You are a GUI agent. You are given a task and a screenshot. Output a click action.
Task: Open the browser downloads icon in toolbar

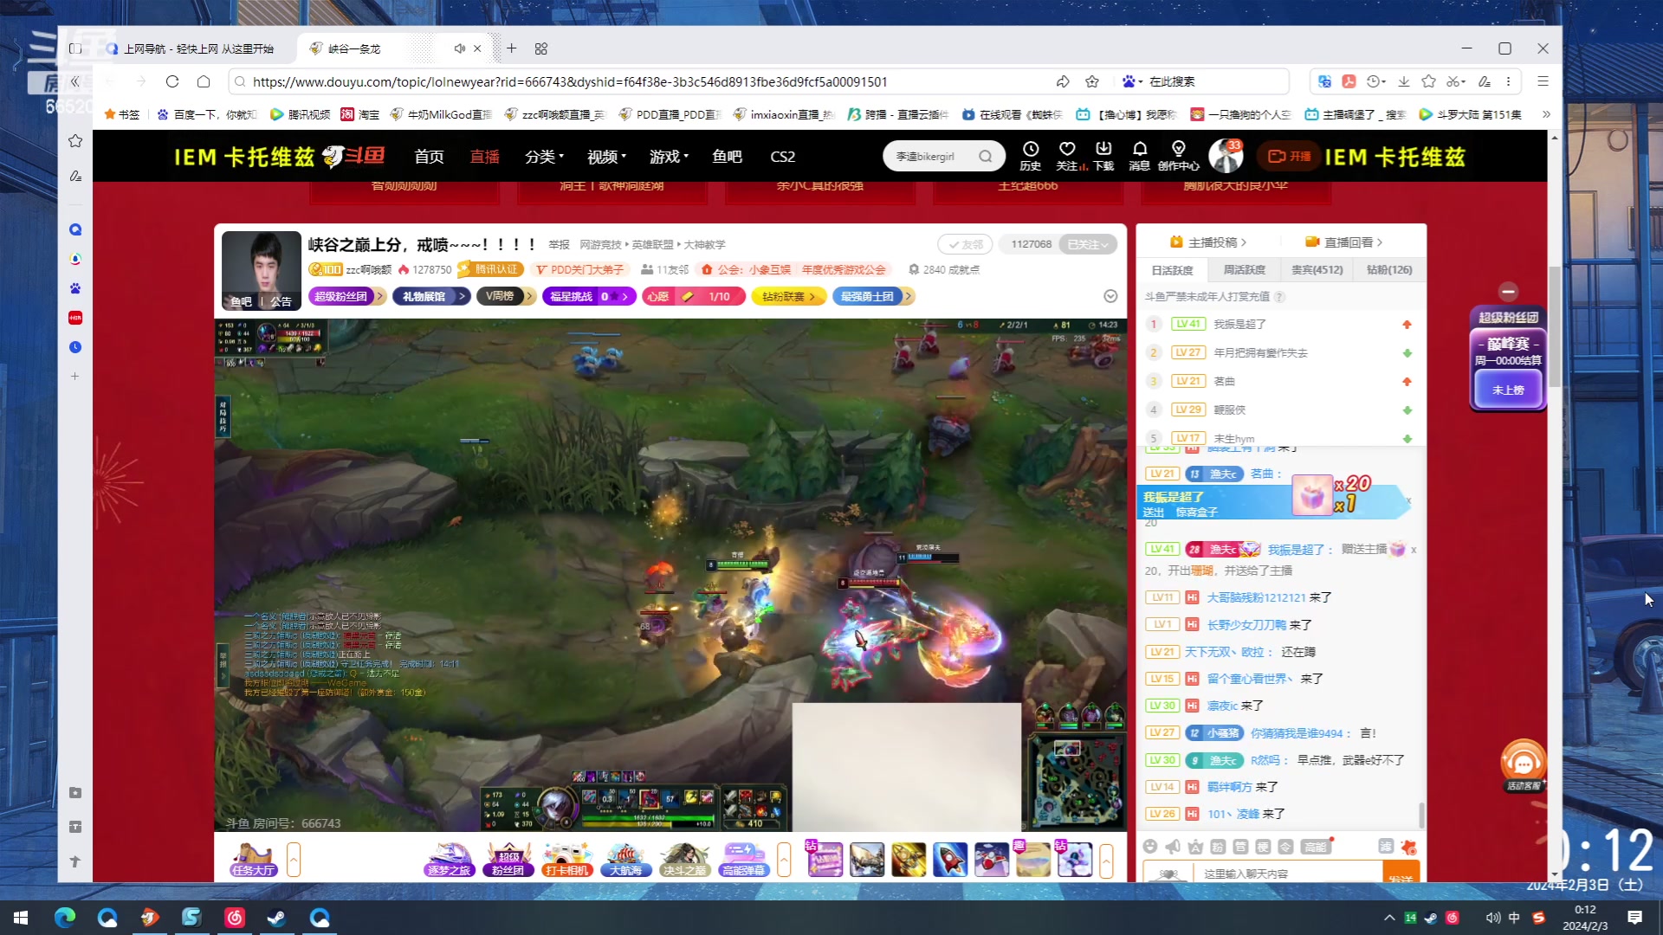pos(1404,81)
